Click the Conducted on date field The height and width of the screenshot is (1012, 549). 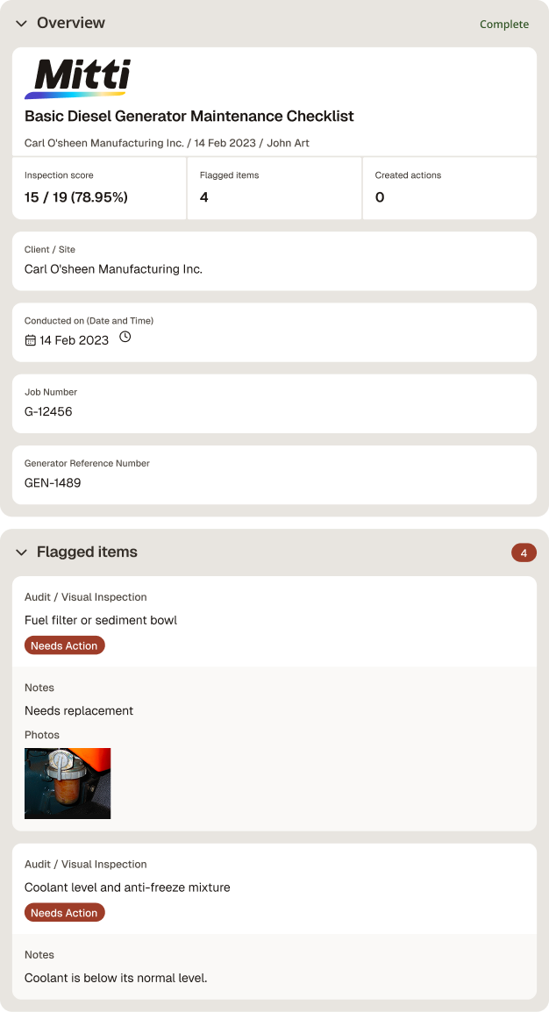(274, 332)
